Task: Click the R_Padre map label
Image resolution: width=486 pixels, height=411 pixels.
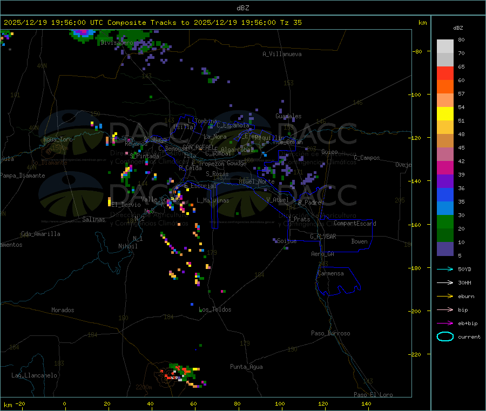Action: [x=309, y=203]
